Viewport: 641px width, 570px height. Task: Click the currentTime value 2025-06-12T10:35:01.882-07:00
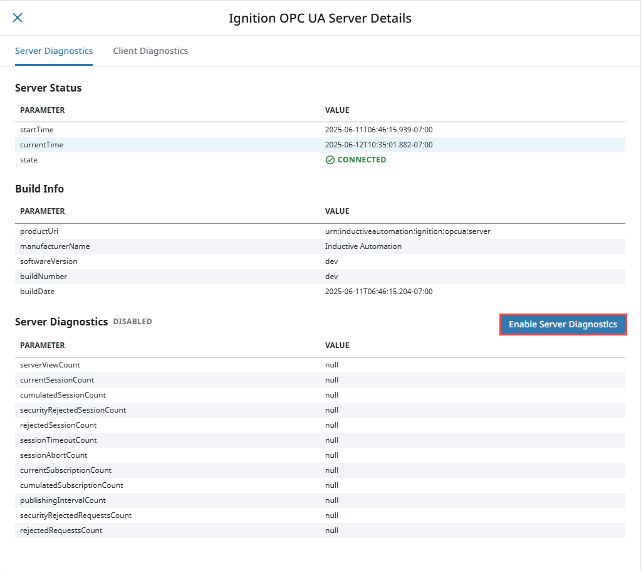(x=378, y=145)
